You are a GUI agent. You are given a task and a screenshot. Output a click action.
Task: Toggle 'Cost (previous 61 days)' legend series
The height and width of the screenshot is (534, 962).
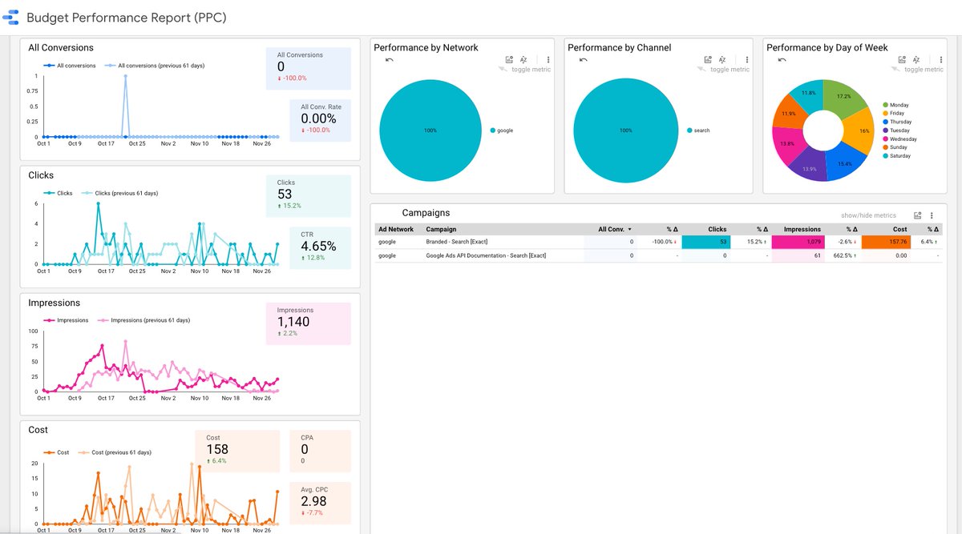point(114,452)
